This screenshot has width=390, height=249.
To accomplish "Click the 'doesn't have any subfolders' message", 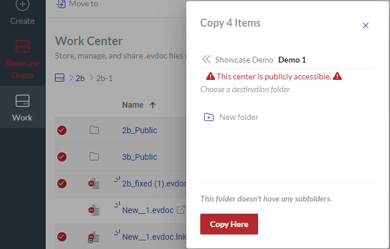I will [266, 199].
